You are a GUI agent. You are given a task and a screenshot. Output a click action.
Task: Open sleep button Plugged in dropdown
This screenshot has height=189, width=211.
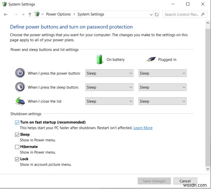pos(163,87)
